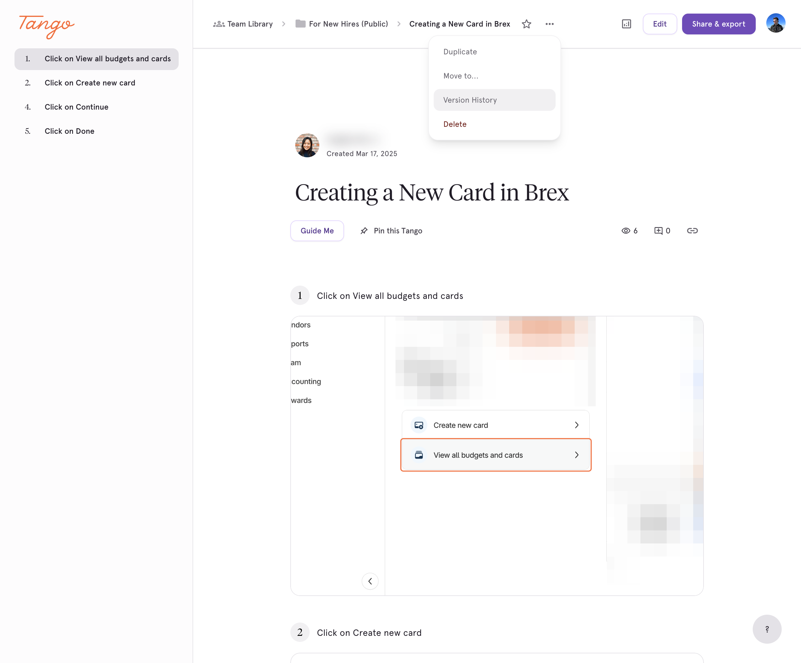The image size is (801, 663).
Task: Click the collapse arrow in step 1 screenshot
Action: 370,581
